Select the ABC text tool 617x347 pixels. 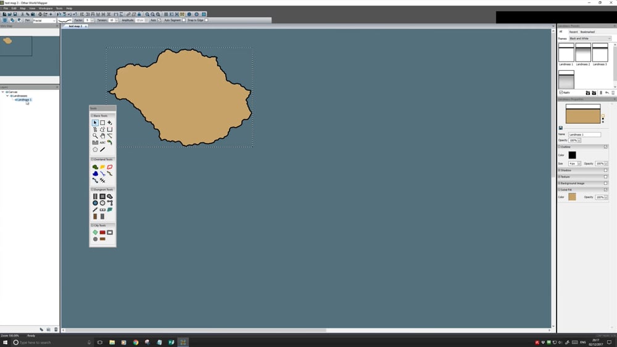[x=102, y=142]
